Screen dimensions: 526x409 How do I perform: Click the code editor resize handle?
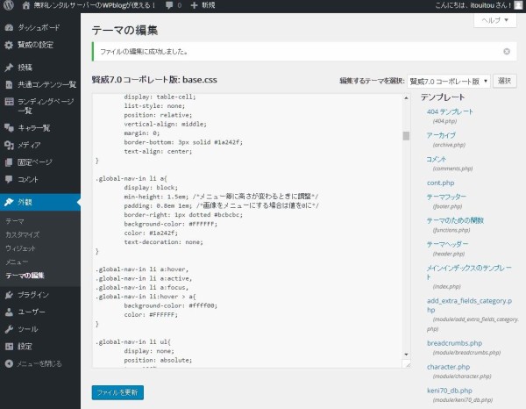coord(407,364)
